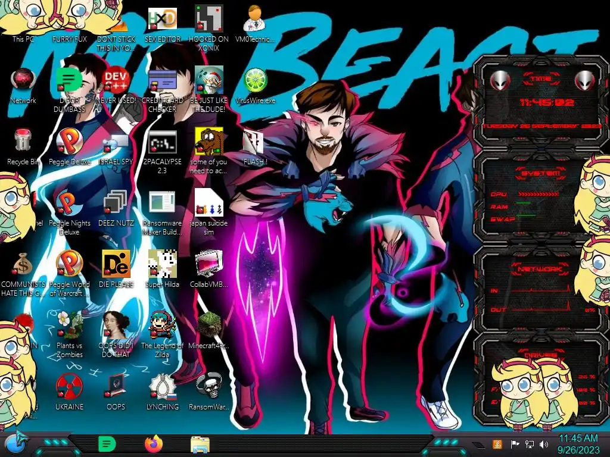Open the FLASH ! desktop shortcut
Image resolution: width=610 pixels, height=457 pixels.
pos(255,147)
